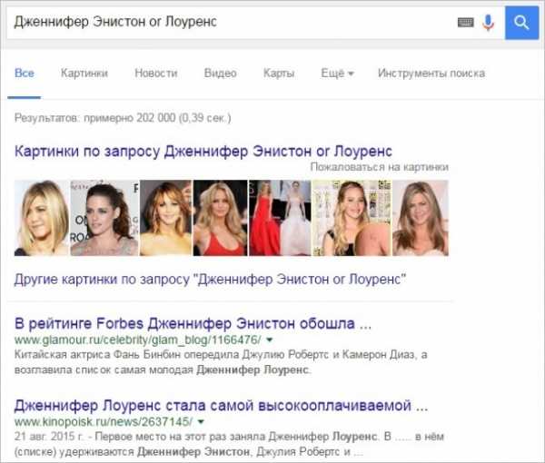Expand the arrow next to kinopoisk.ru URL
Image resolution: width=545 pixels, height=463 pixels.
coord(201,421)
